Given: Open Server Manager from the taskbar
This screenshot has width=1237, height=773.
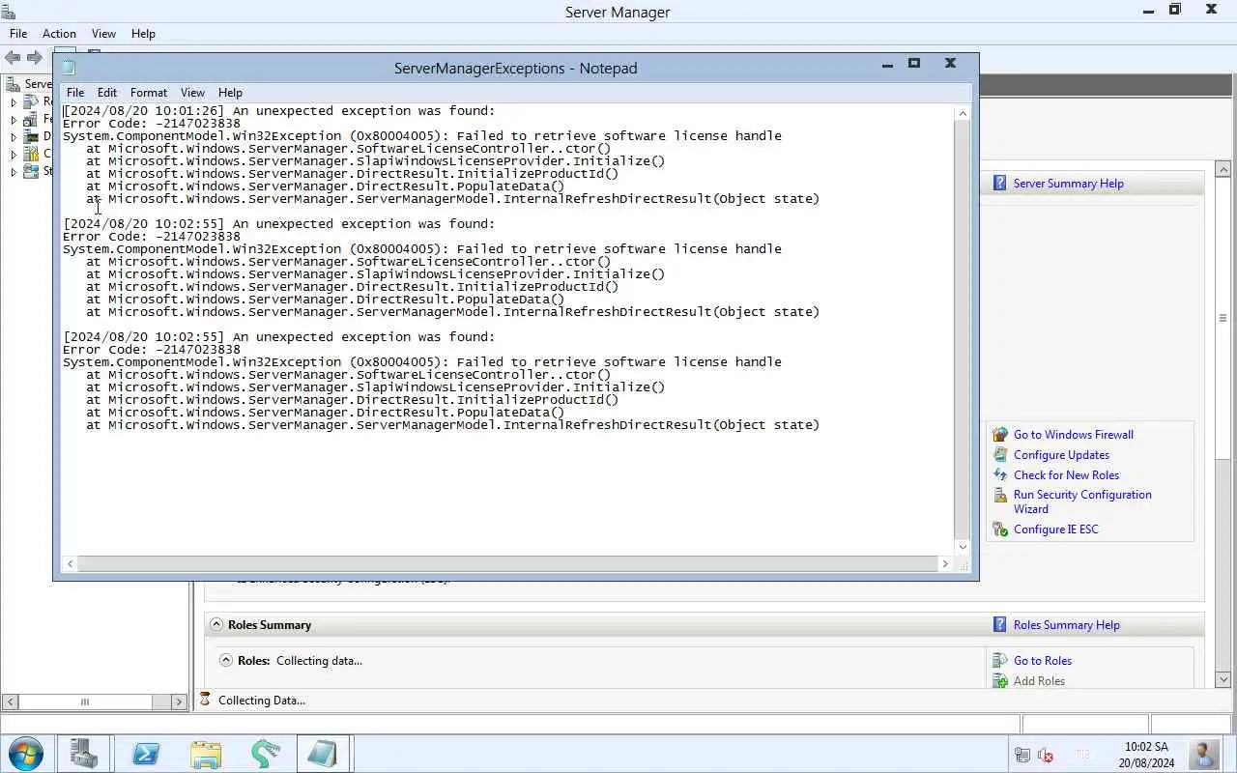Looking at the screenshot, I should click(84, 753).
